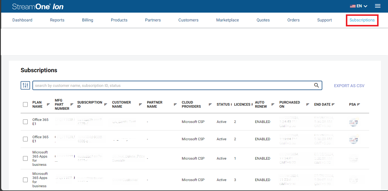The image size is (388, 191).
Task: Select the Subscriptions tab
Action: [362, 20]
